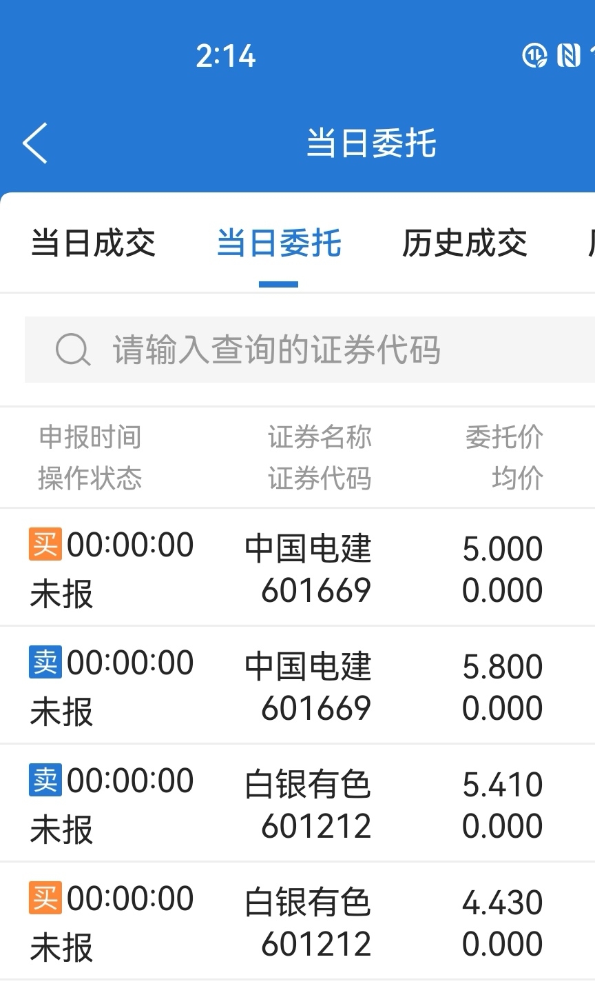
Task: Select the 当日委托 tab
Action: (279, 243)
